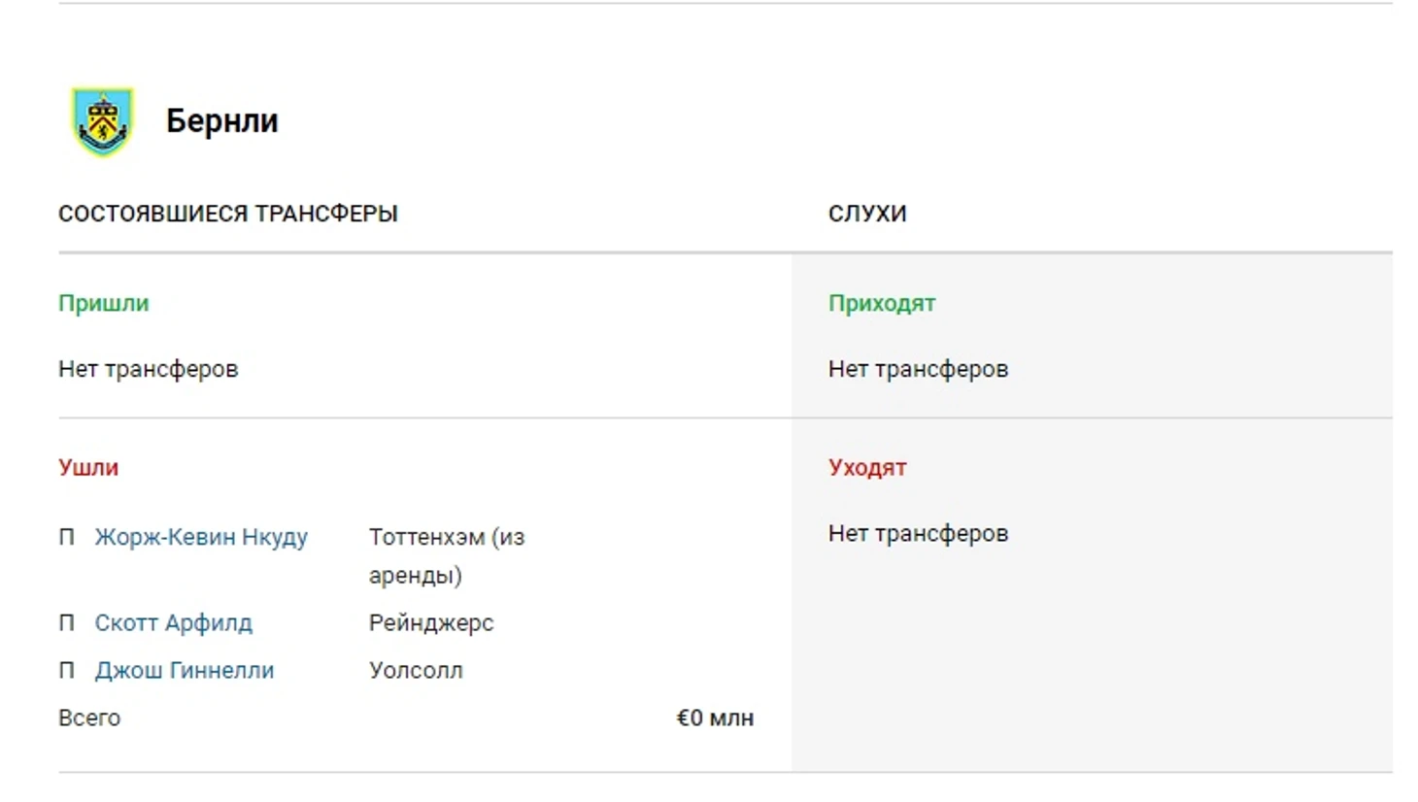Click position marker П beside Арфилд
This screenshot has height=802, width=1418.
[66, 623]
